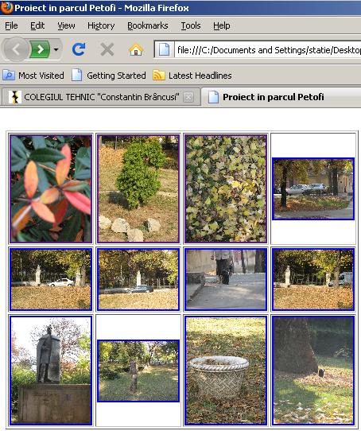
Task: Select the Proiect in parcul Petofi tab
Action: [281, 97]
